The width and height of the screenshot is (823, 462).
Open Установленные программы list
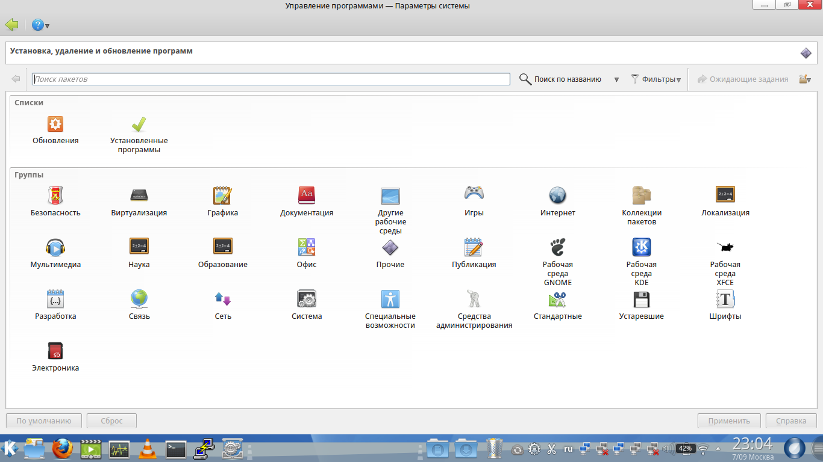[139, 135]
